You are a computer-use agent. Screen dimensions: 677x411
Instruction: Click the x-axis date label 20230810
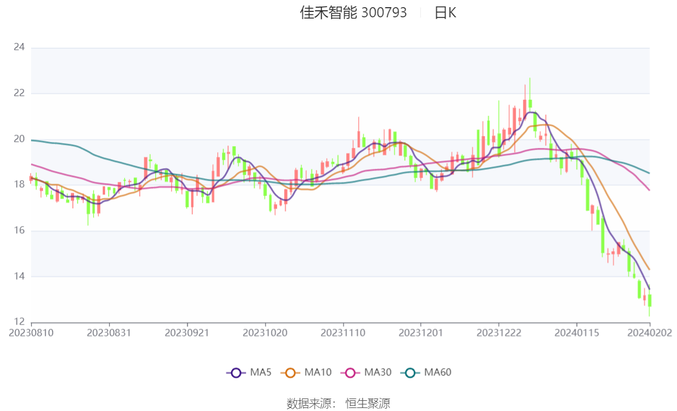click(31, 333)
